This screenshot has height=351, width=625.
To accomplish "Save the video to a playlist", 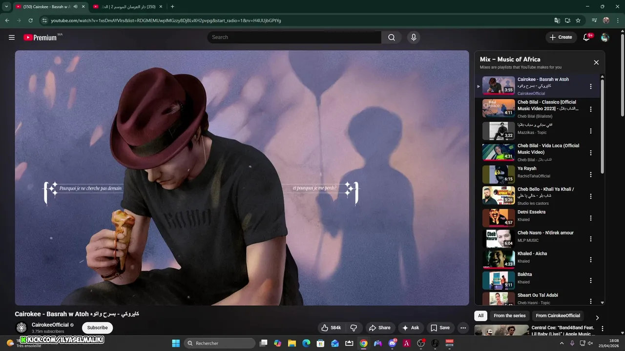I will (x=440, y=328).
